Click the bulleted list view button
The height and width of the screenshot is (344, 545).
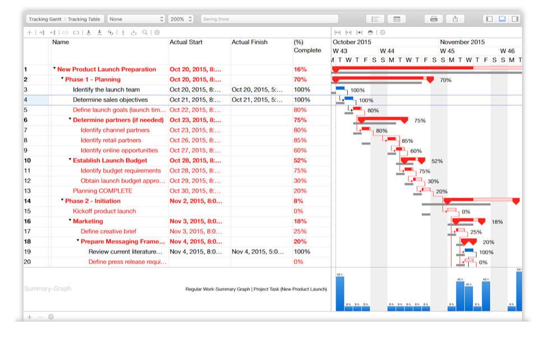coord(375,19)
